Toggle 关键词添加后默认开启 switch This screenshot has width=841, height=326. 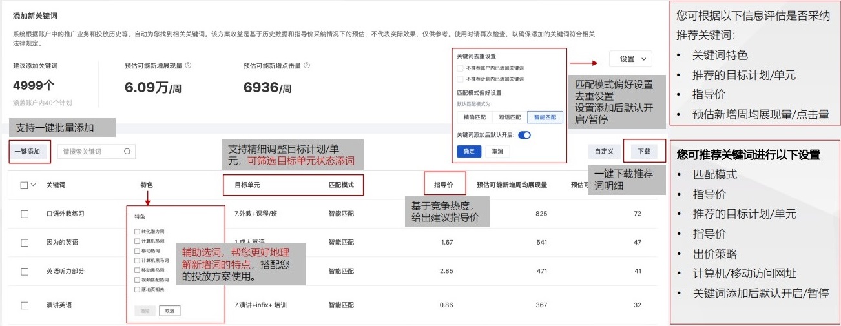click(524, 135)
